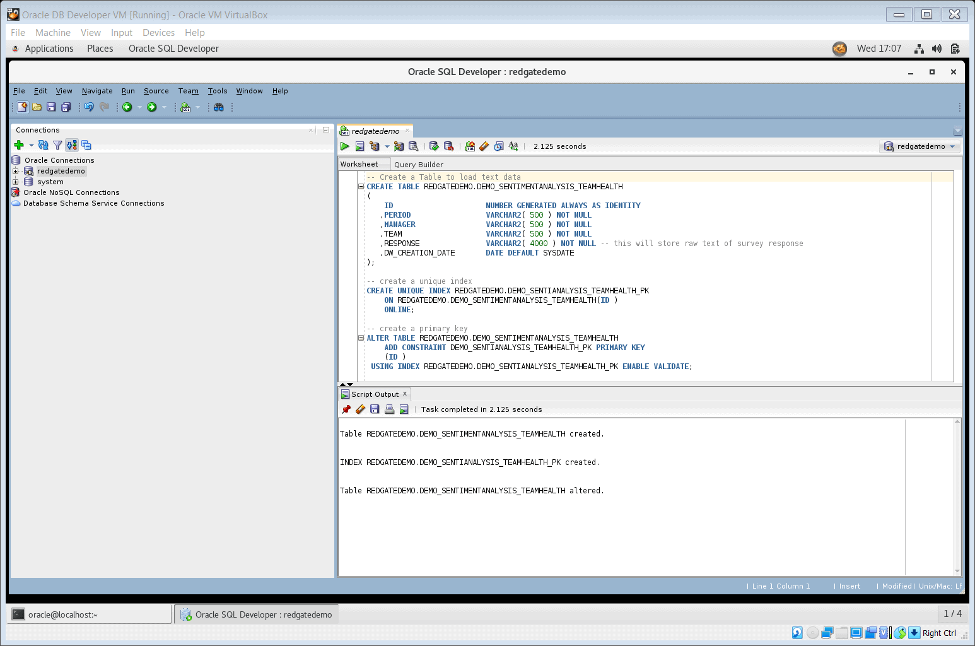Image resolution: width=975 pixels, height=646 pixels.
Task: Click the Save All icon in main toolbar
Action: (x=66, y=107)
